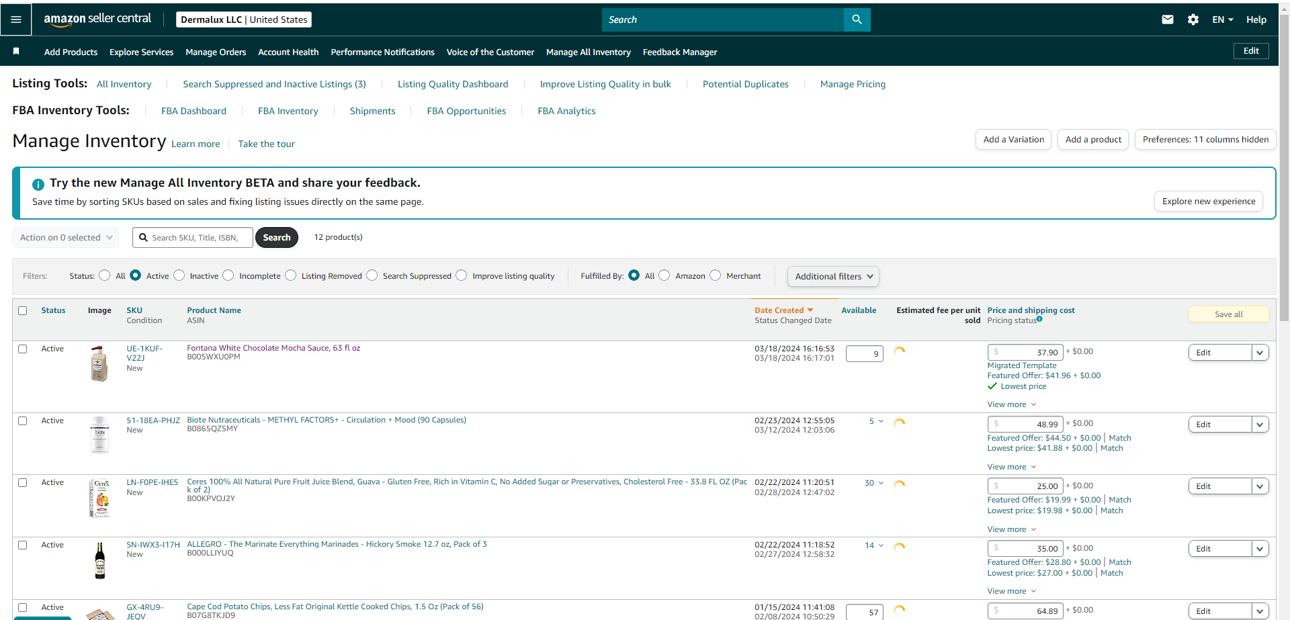The height and width of the screenshot is (620, 1290).
Task: Click the Amazon Seller Central logo
Action: coord(97,19)
